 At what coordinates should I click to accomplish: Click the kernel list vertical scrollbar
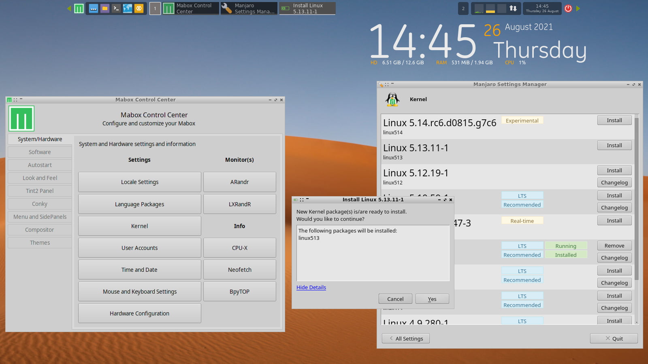637,198
